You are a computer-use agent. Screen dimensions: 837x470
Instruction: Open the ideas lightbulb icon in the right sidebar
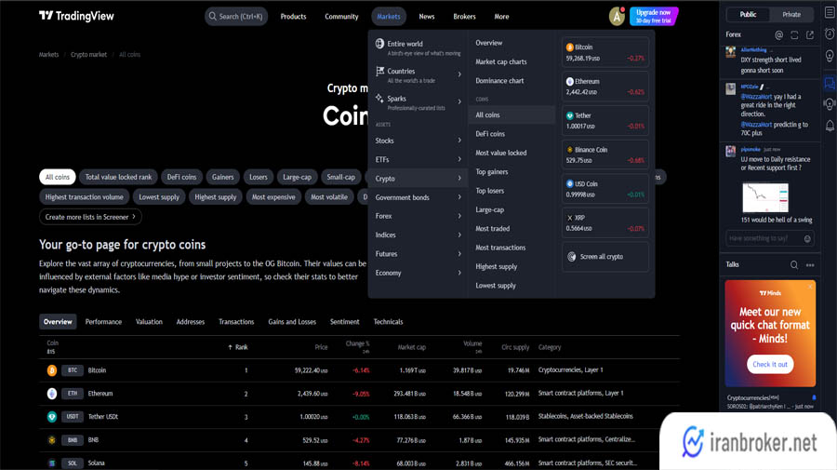(830, 56)
